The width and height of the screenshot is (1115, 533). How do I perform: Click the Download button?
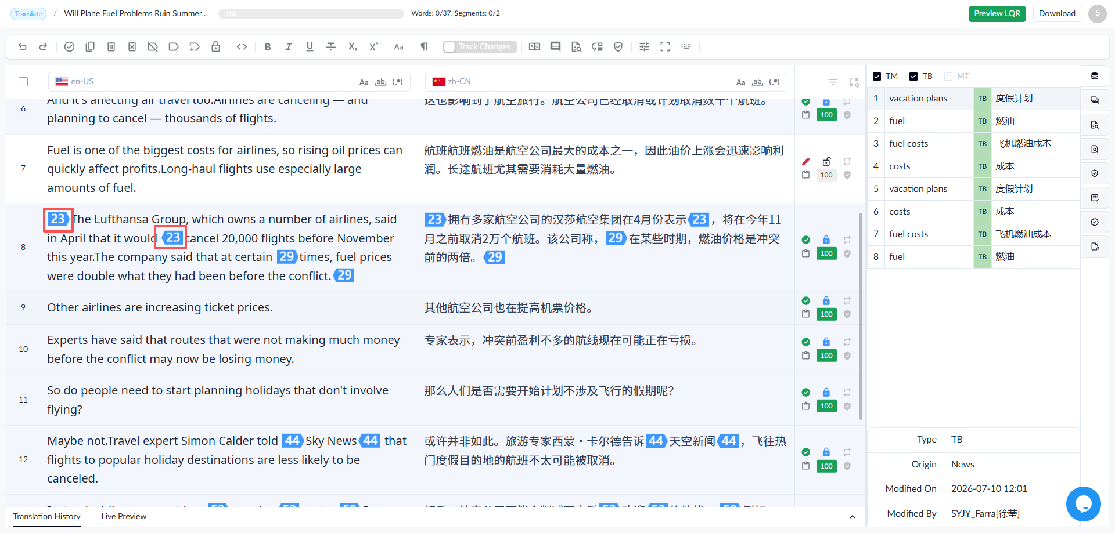tap(1057, 14)
